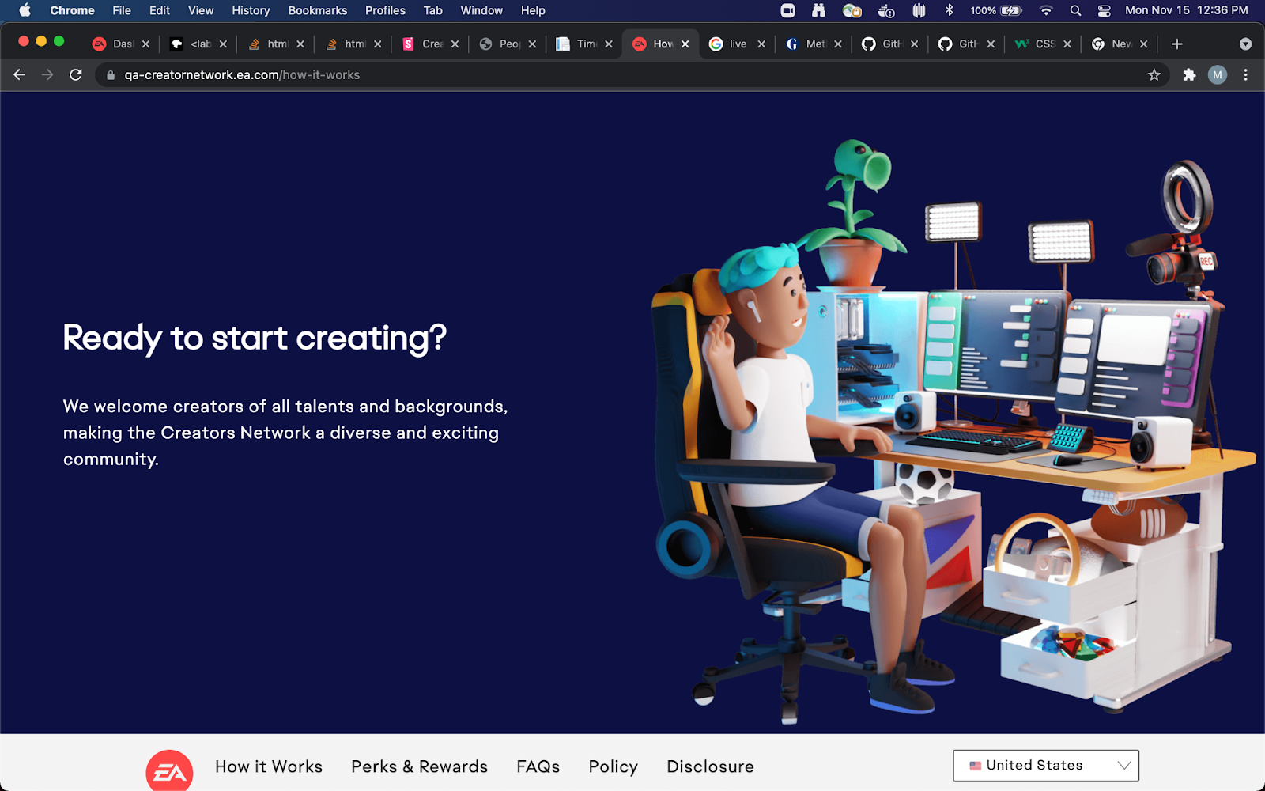
Task: Click the EA logo in footer
Action: pos(169,770)
